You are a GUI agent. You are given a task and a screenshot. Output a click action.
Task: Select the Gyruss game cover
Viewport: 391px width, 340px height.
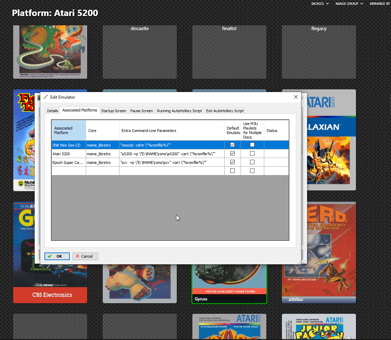(x=229, y=284)
